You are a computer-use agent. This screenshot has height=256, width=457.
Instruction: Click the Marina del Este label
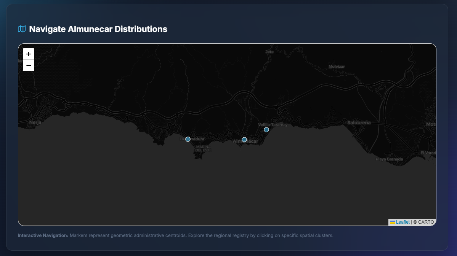point(203,148)
